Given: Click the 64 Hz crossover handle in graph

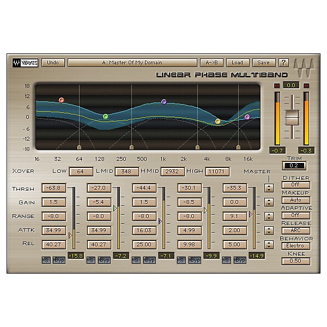Looking at the screenshot, I should [79, 147].
